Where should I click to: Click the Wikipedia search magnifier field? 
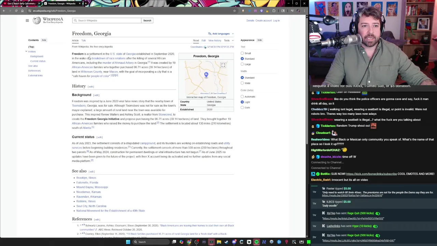[x=107, y=20]
